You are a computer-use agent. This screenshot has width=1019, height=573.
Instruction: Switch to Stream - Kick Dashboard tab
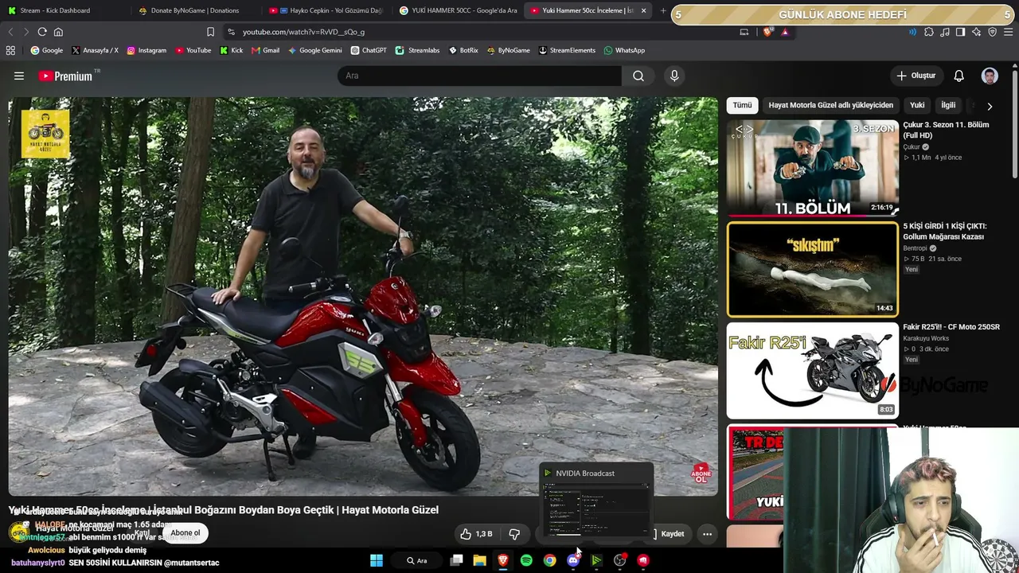click(64, 10)
